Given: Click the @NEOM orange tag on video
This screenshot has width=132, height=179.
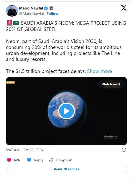Looking at the screenshot, I should 11,82.
